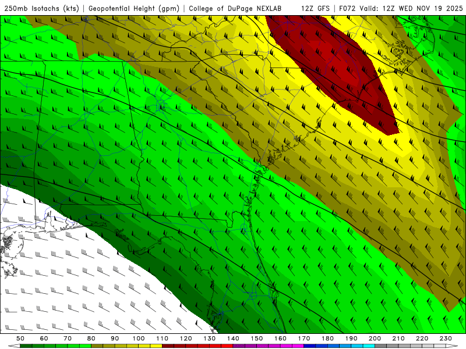
Task: Click the 130 label on the color scale
Action: [x=209, y=339]
